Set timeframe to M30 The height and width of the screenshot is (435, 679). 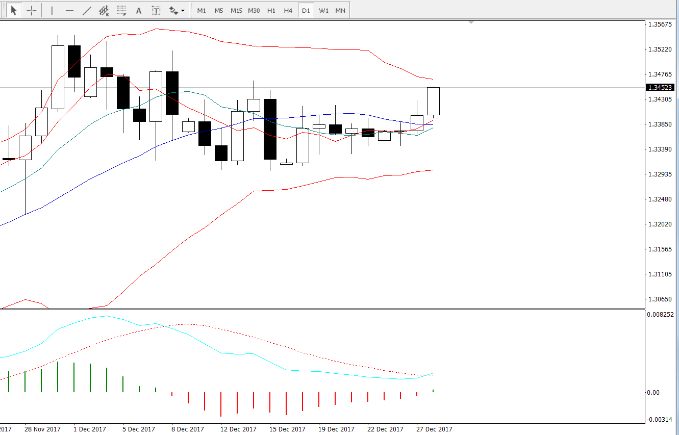(254, 11)
